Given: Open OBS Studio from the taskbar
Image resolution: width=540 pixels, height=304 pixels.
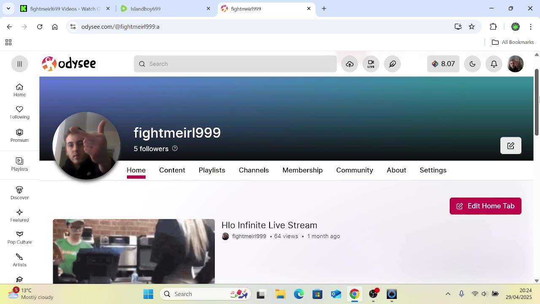Looking at the screenshot, I should pyautogui.click(x=373, y=294).
